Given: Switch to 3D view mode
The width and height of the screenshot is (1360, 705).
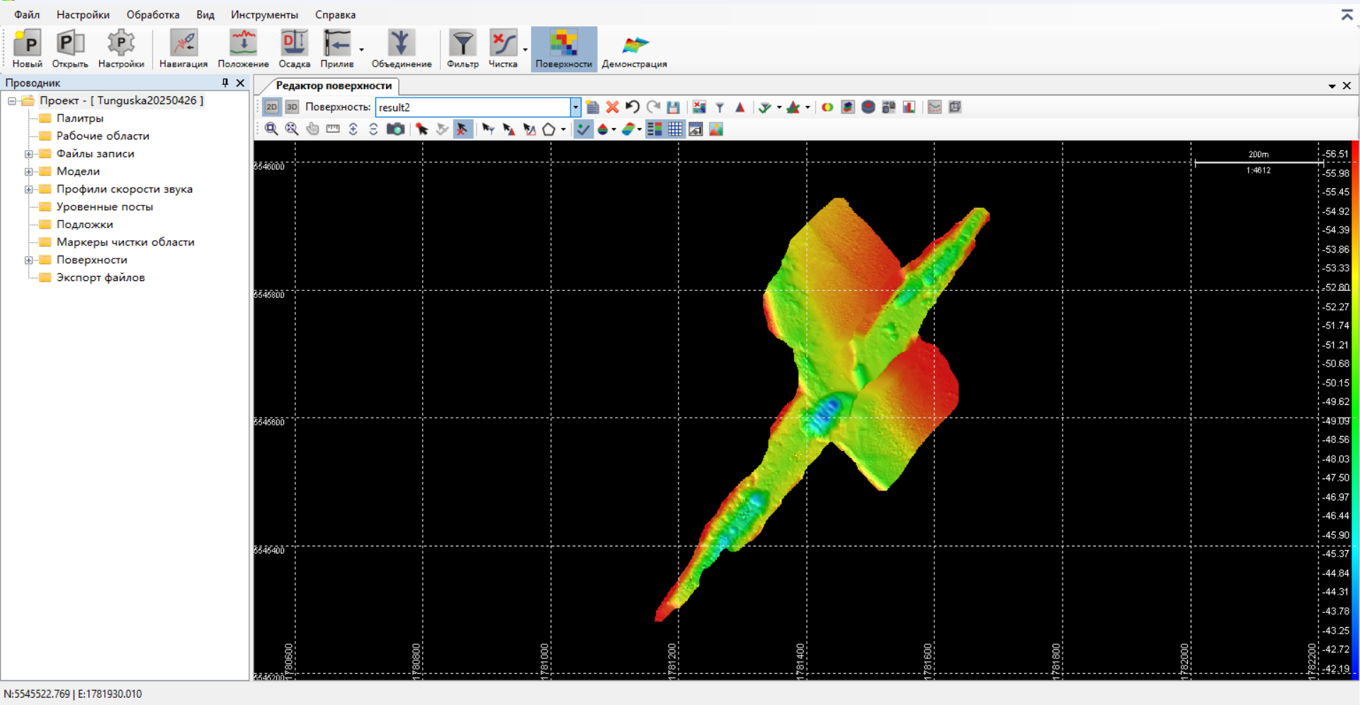Looking at the screenshot, I should click(292, 107).
